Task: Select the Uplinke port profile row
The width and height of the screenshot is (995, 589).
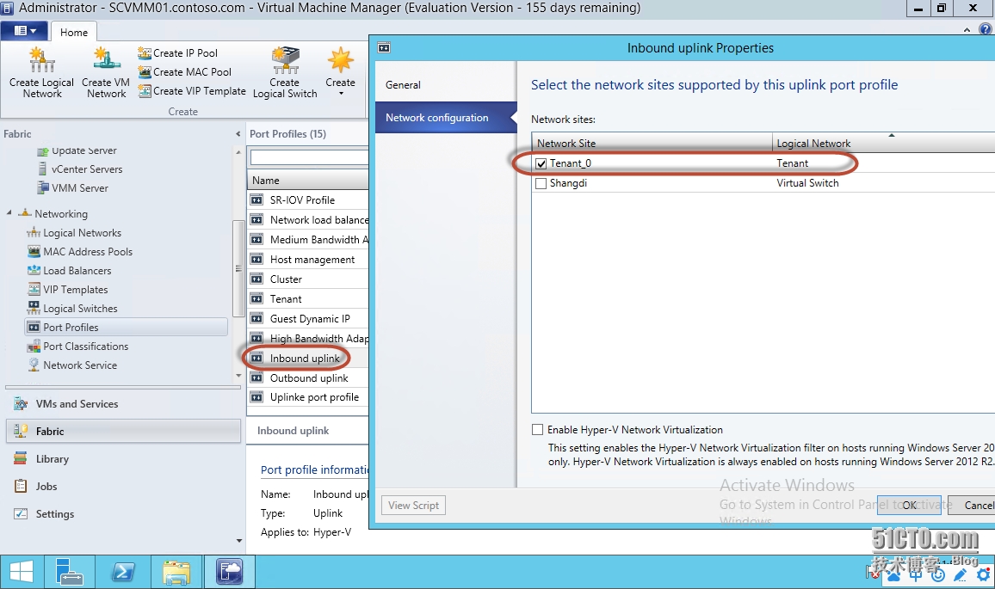Action: click(x=308, y=397)
